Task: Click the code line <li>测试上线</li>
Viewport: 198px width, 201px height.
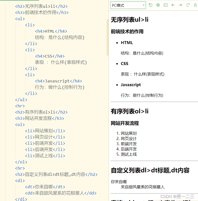Action: click(x=45, y=156)
